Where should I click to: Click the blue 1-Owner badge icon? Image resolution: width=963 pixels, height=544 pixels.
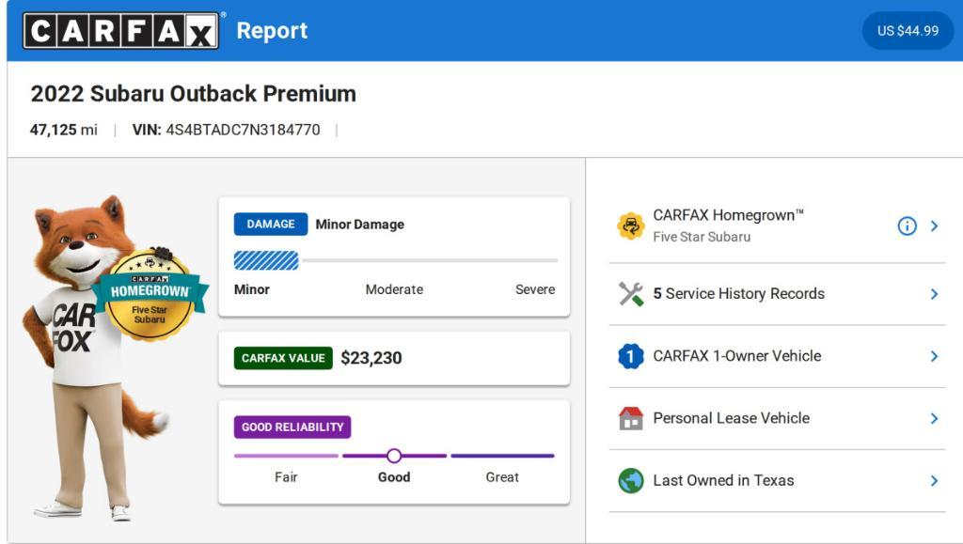tap(631, 356)
